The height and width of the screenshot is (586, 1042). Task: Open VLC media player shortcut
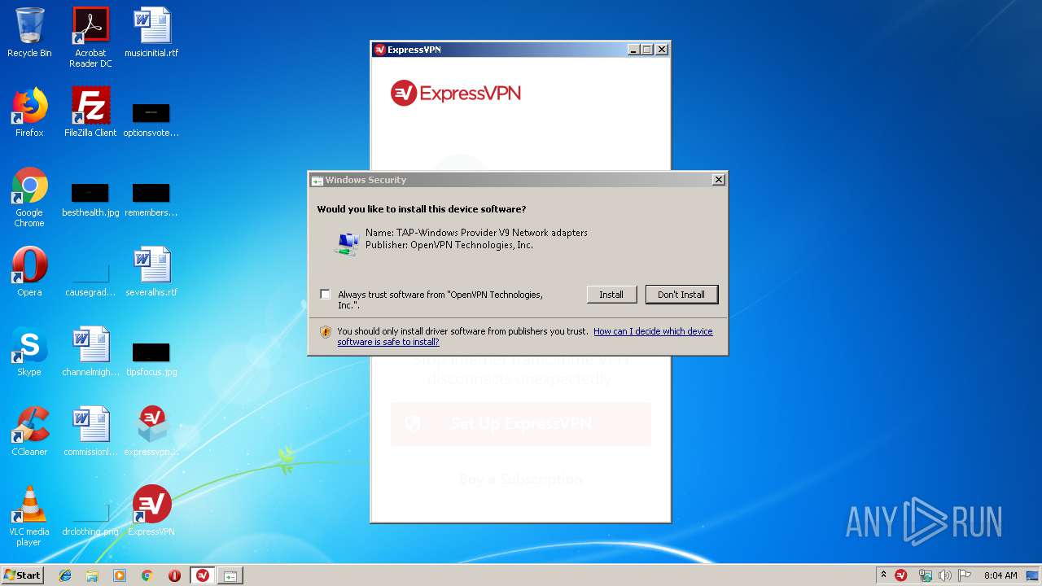click(29, 516)
